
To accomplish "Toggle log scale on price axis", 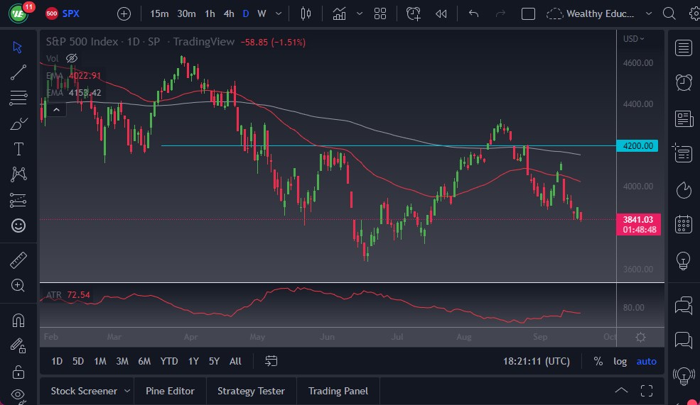I will pyautogui.click(x=620, y=361).
